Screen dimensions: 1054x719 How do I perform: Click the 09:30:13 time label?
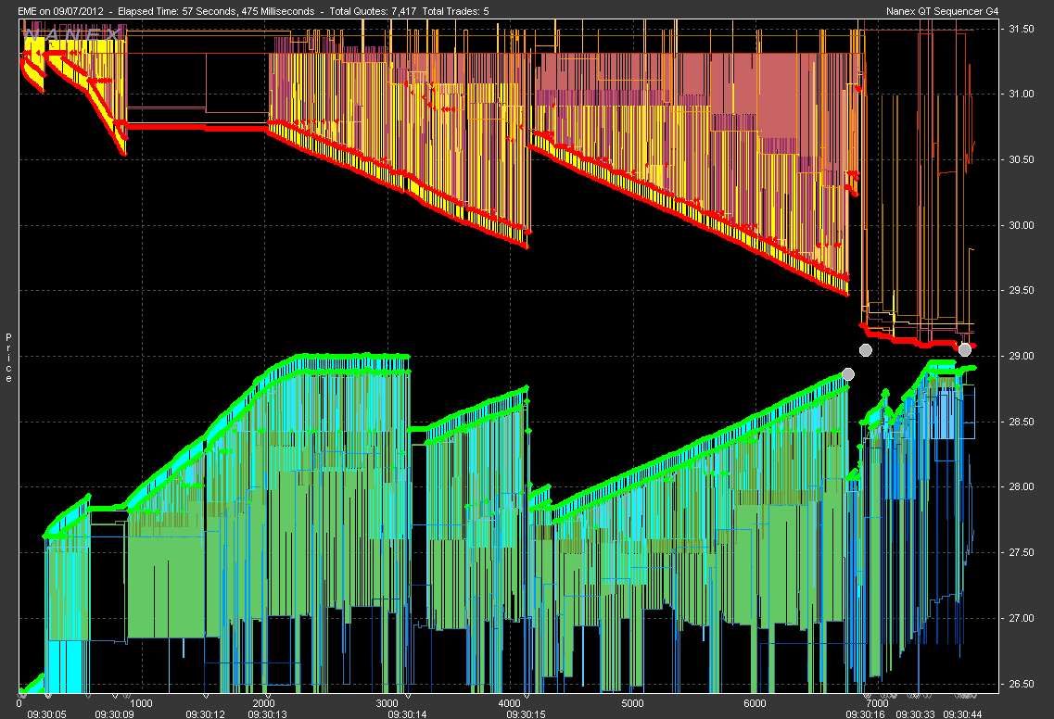(x=268, y=713)
